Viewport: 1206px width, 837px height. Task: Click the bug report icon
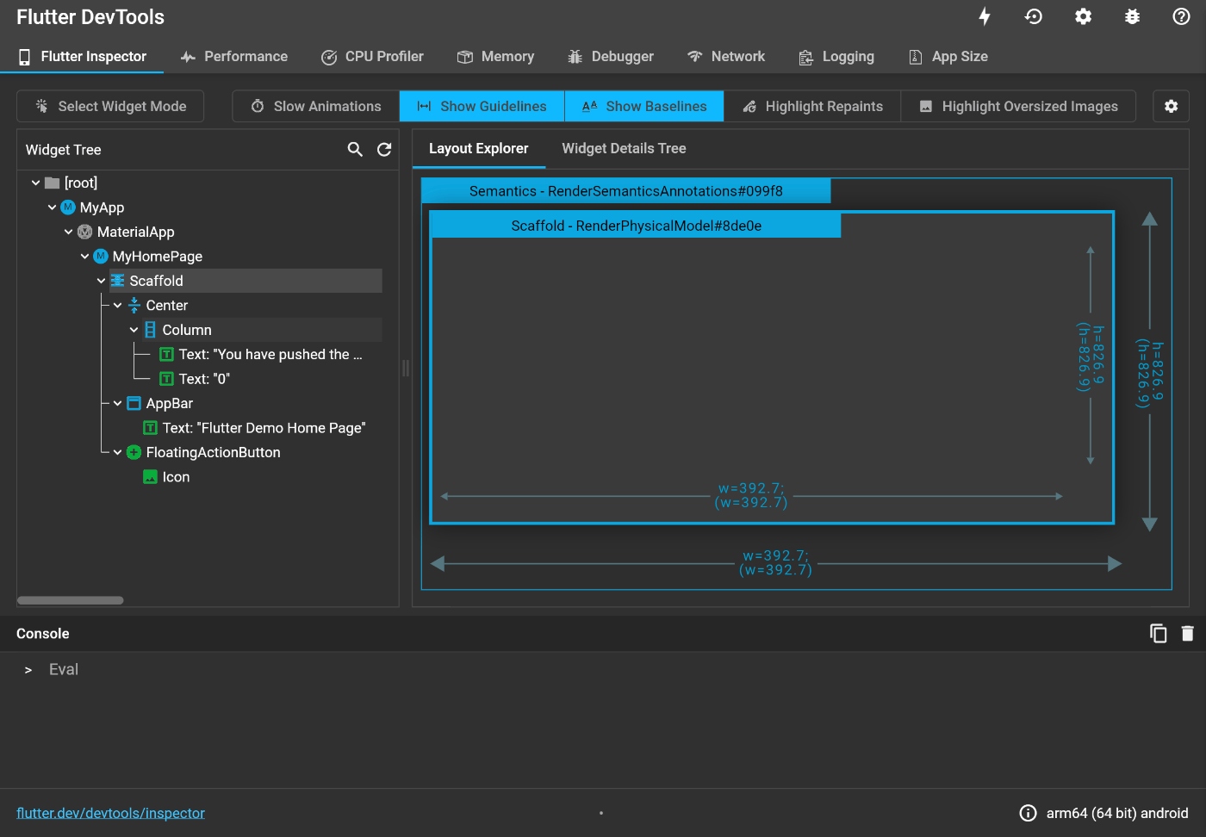click(x=1133, y=16)
